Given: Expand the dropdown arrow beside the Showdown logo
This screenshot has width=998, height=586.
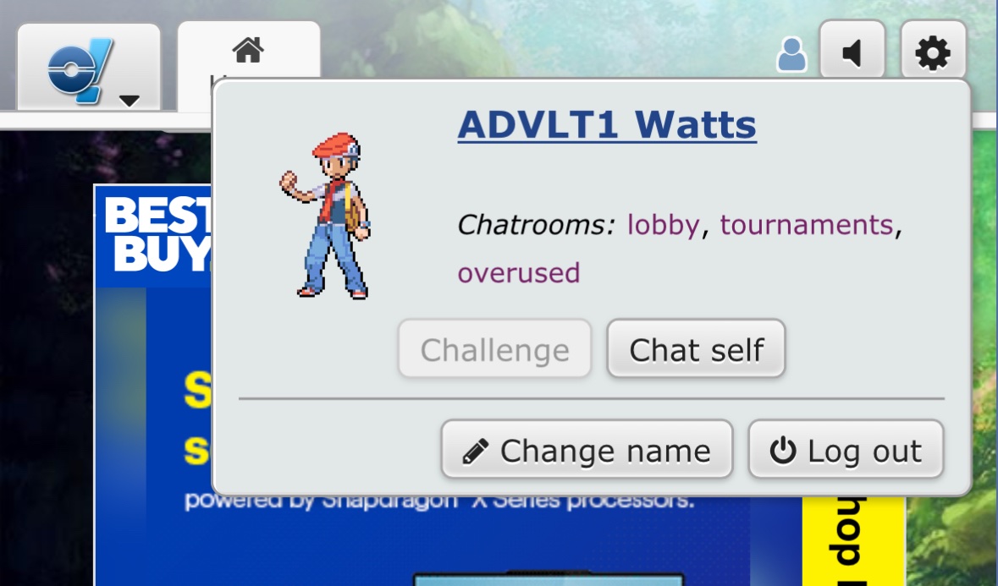Looking at the screenshot, I should pyautogui.click(x=130, y=101).
